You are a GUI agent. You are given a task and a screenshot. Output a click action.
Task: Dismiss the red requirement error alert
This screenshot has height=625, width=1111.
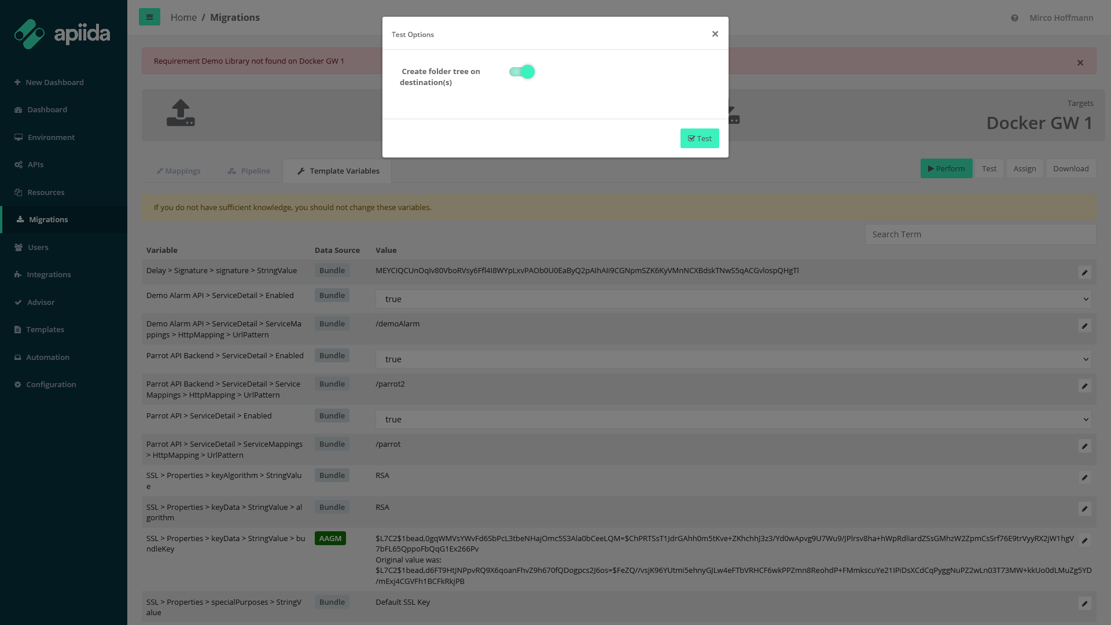click(1080, 62)
